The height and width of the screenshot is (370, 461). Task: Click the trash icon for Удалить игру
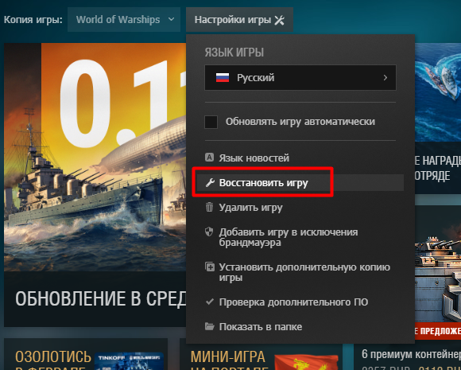209,207
